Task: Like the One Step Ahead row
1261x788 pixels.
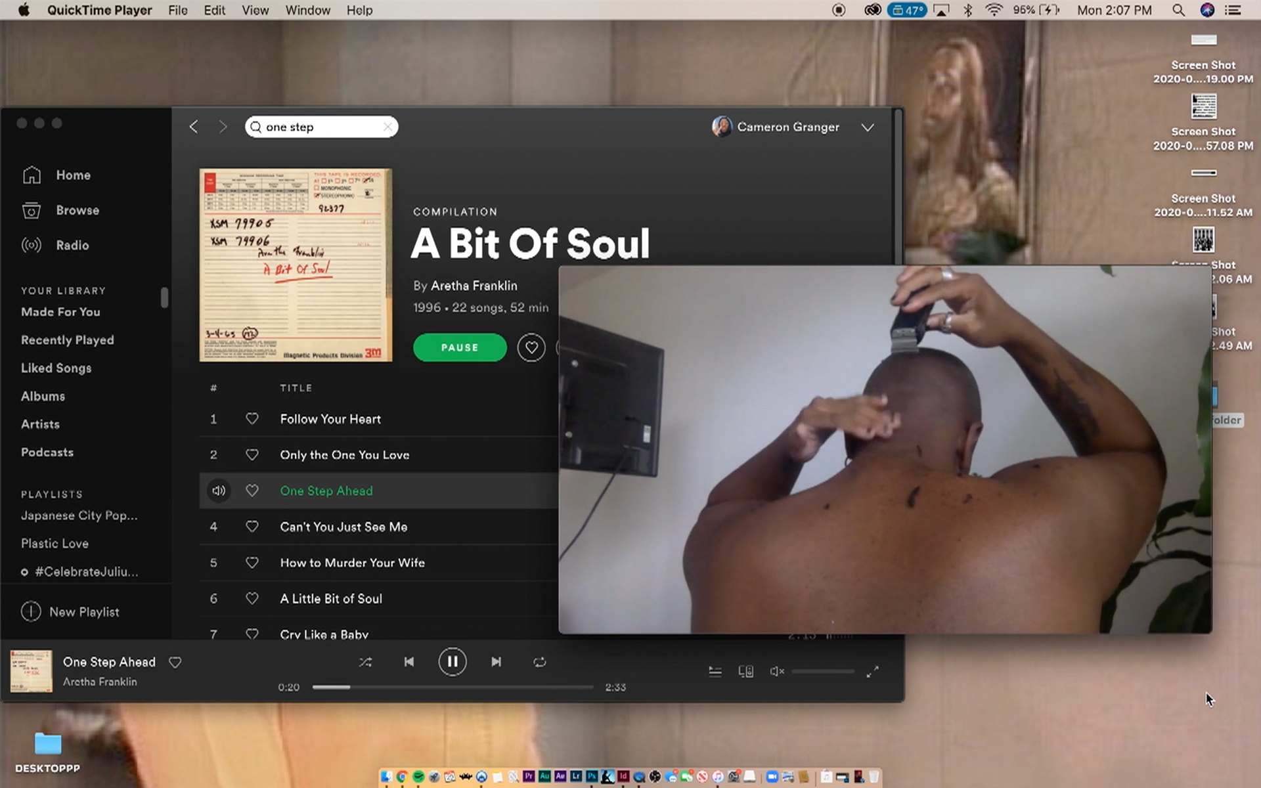Action: click(252, 491)
